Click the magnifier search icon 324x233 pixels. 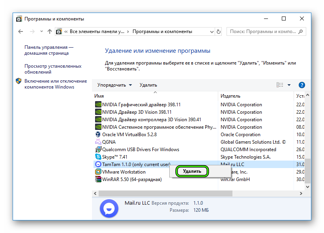click(301, 31)
